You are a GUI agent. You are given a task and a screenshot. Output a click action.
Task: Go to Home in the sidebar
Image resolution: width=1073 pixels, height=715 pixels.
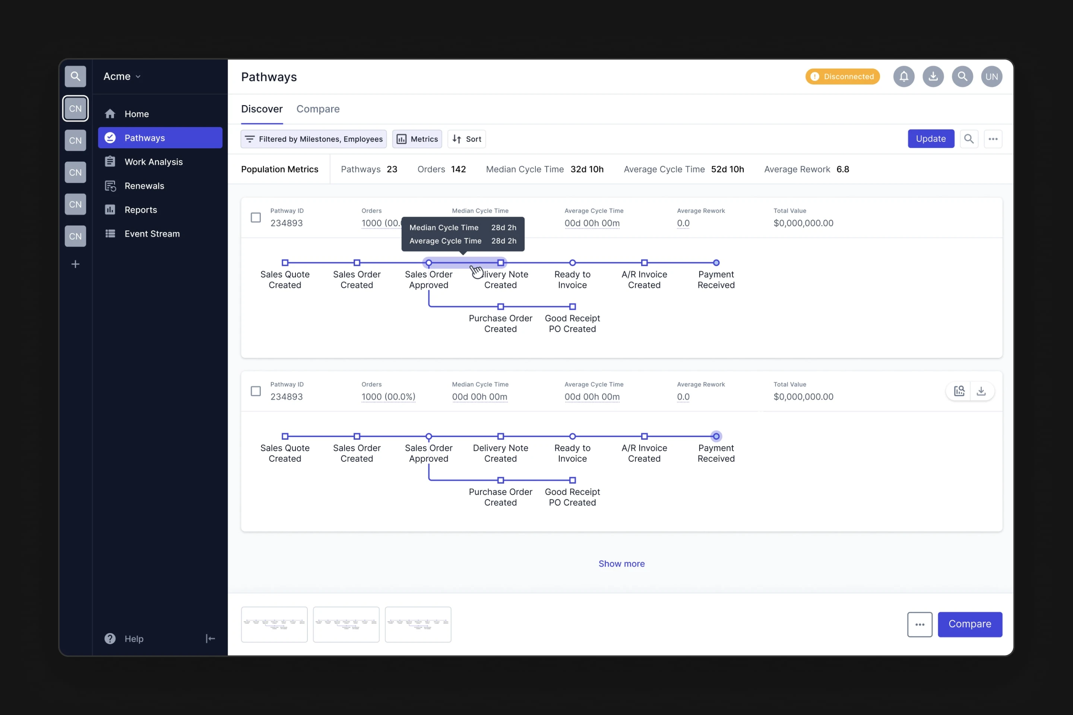point(160,114)
